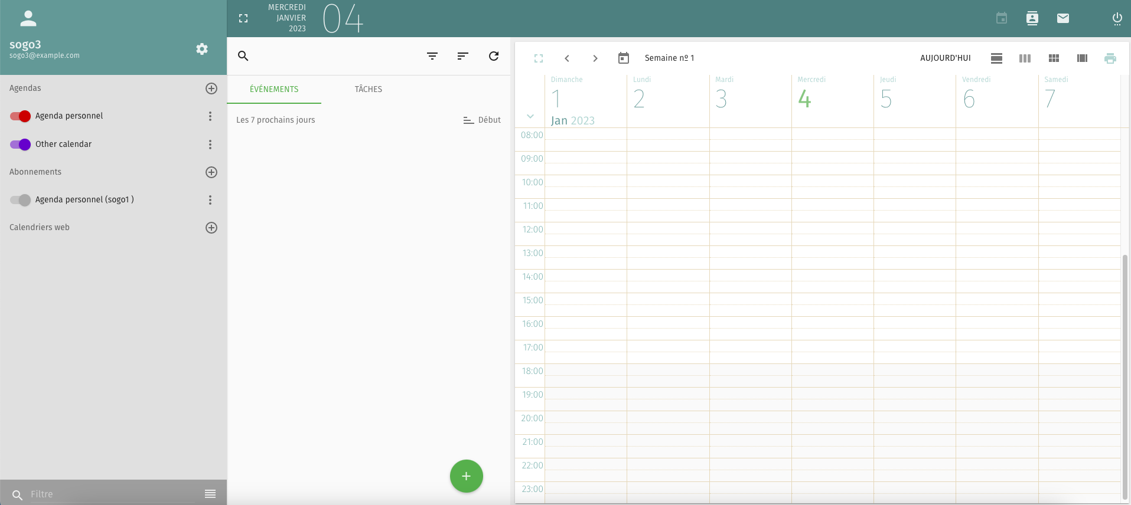Jump to Aujourd'hui in calendar
This screenshot has height=505, width=1131.
tap(945, 58)
